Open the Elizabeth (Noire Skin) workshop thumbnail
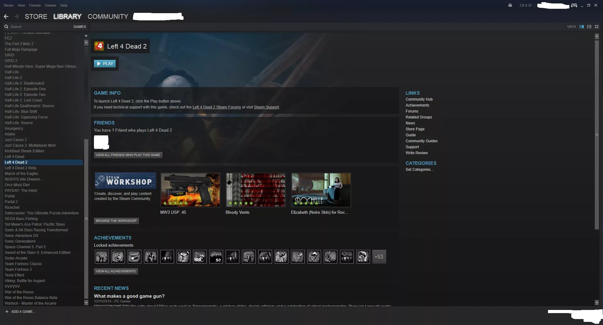This screenshot has height=325, width=603. coord(321,190)
